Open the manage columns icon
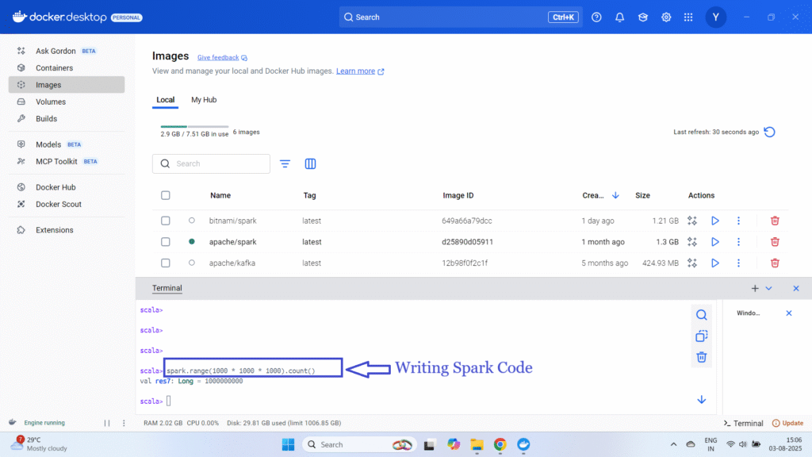812x457 pixels. click(310, 163)
